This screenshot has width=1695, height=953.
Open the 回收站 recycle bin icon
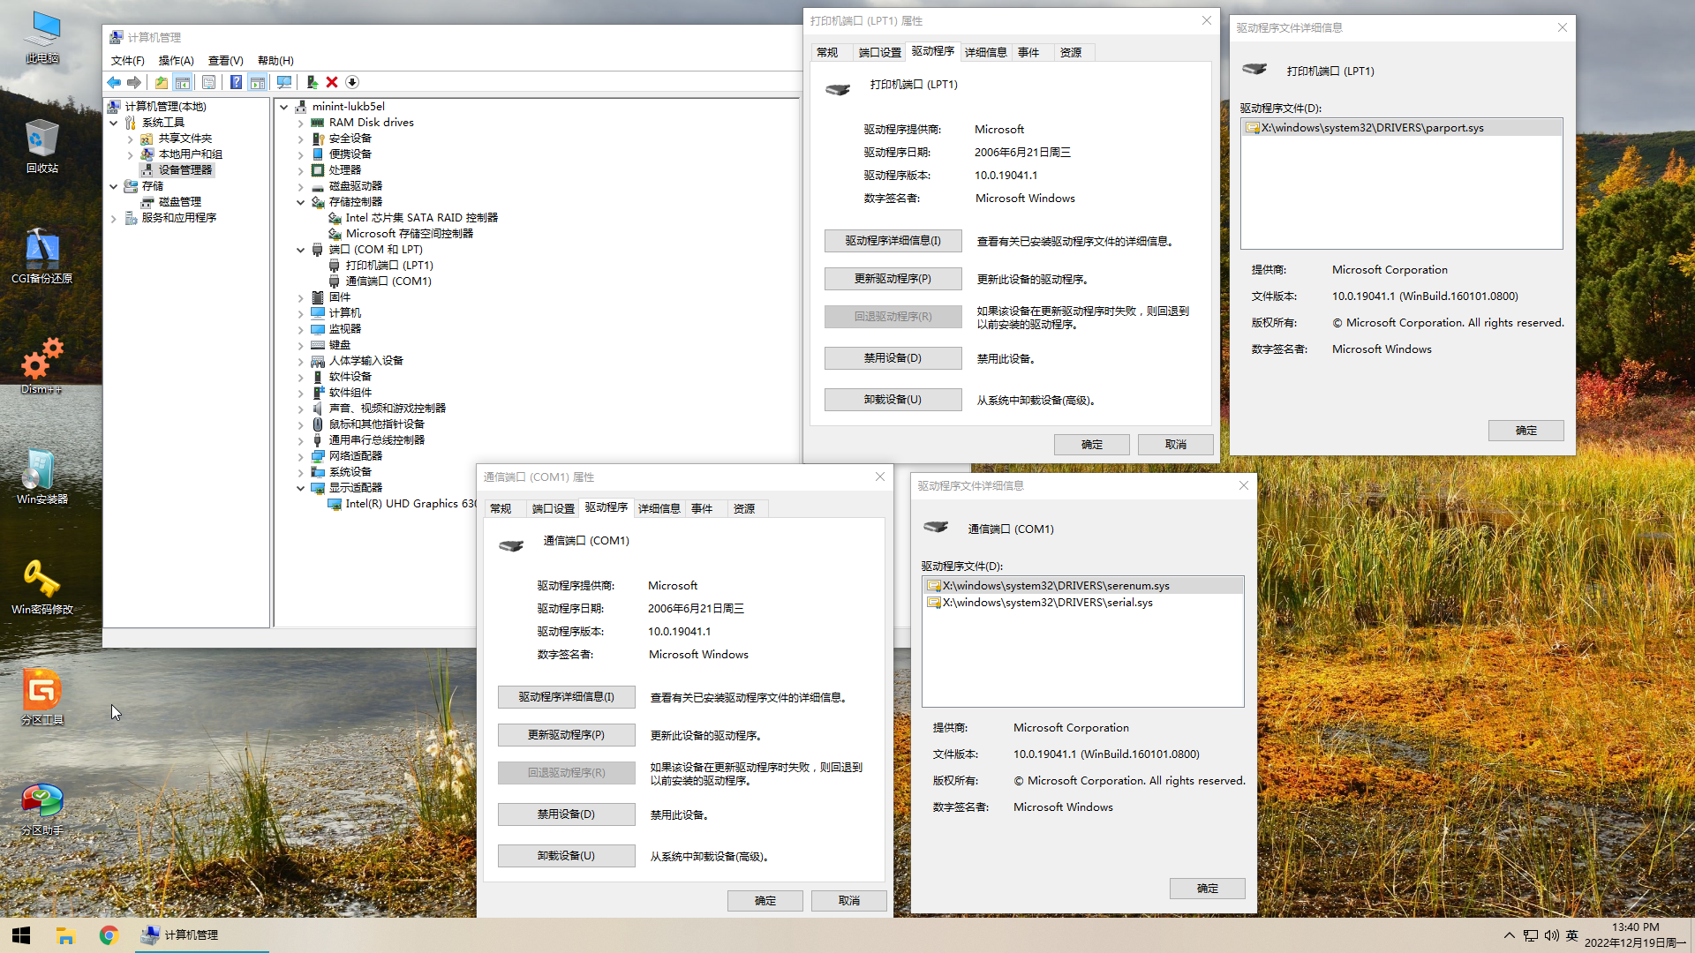point(42,146)
